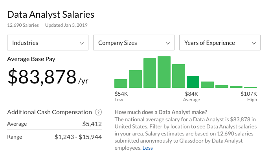The image size is (270, 154).
Task: Click the first histogram bar above $54K
Action: (x=121, y=83)
